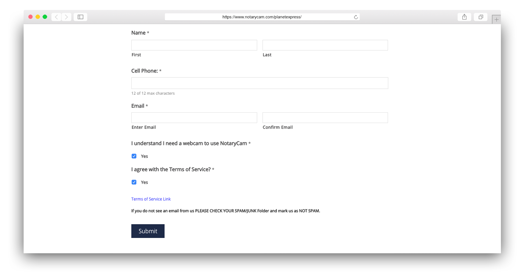Click the Last name input field
Screen dimensions: 527x273
tap(325, 45)
